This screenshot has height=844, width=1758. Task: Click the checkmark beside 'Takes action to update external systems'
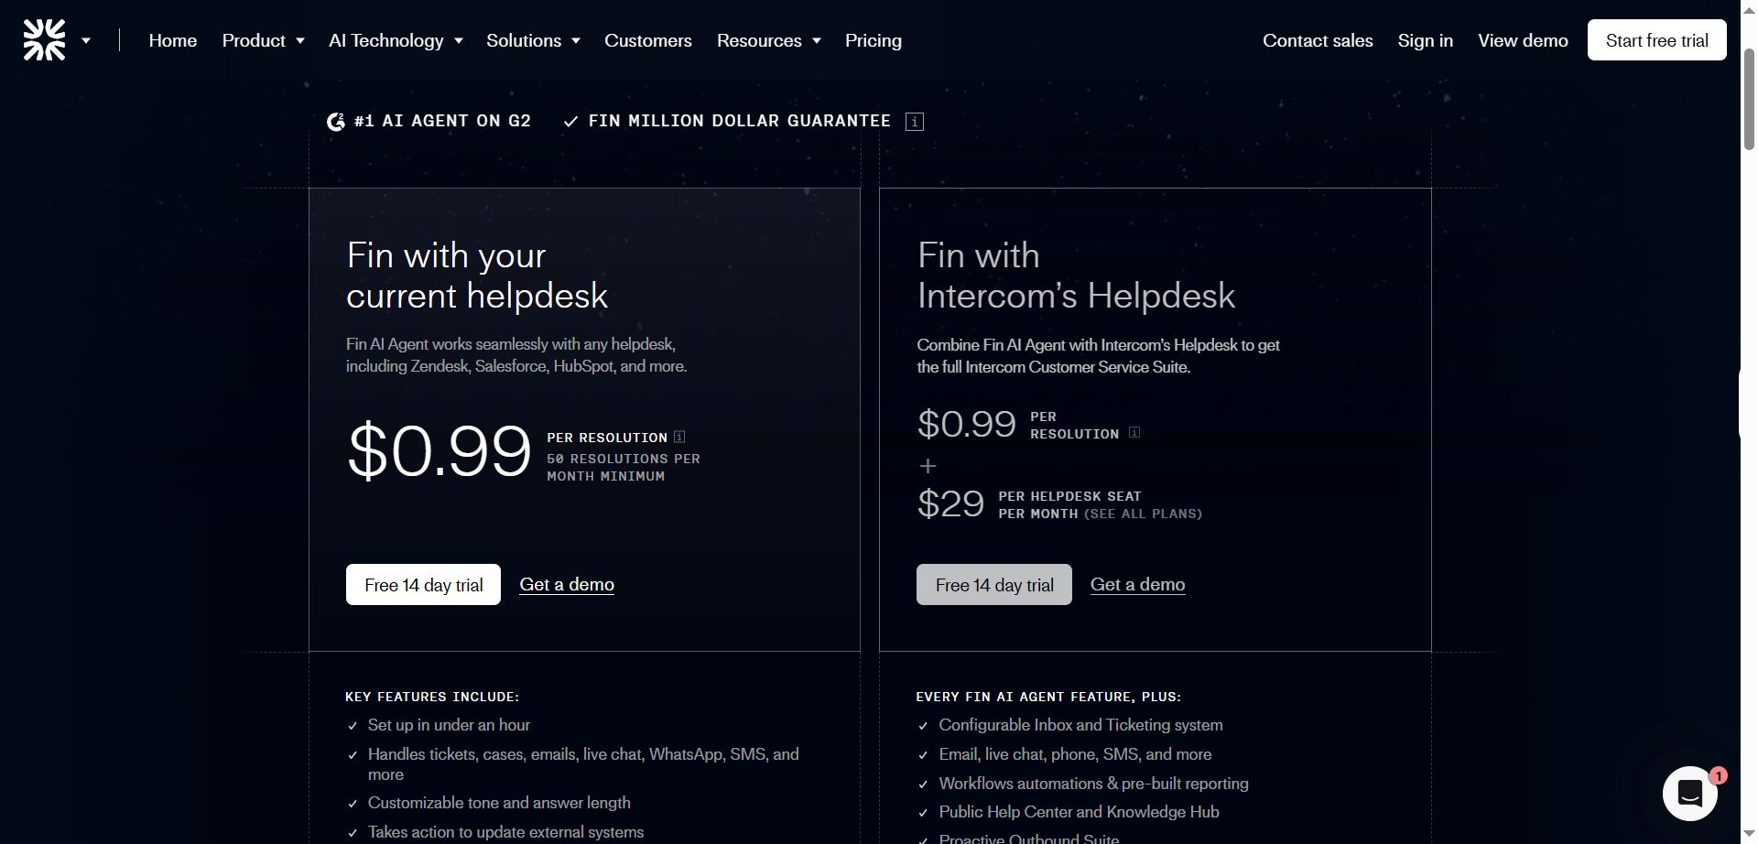353,833
